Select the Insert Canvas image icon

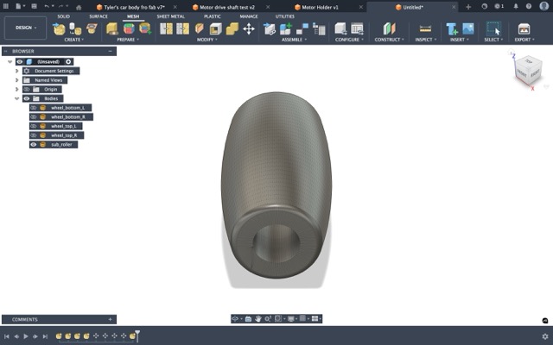tap(468, 28)
